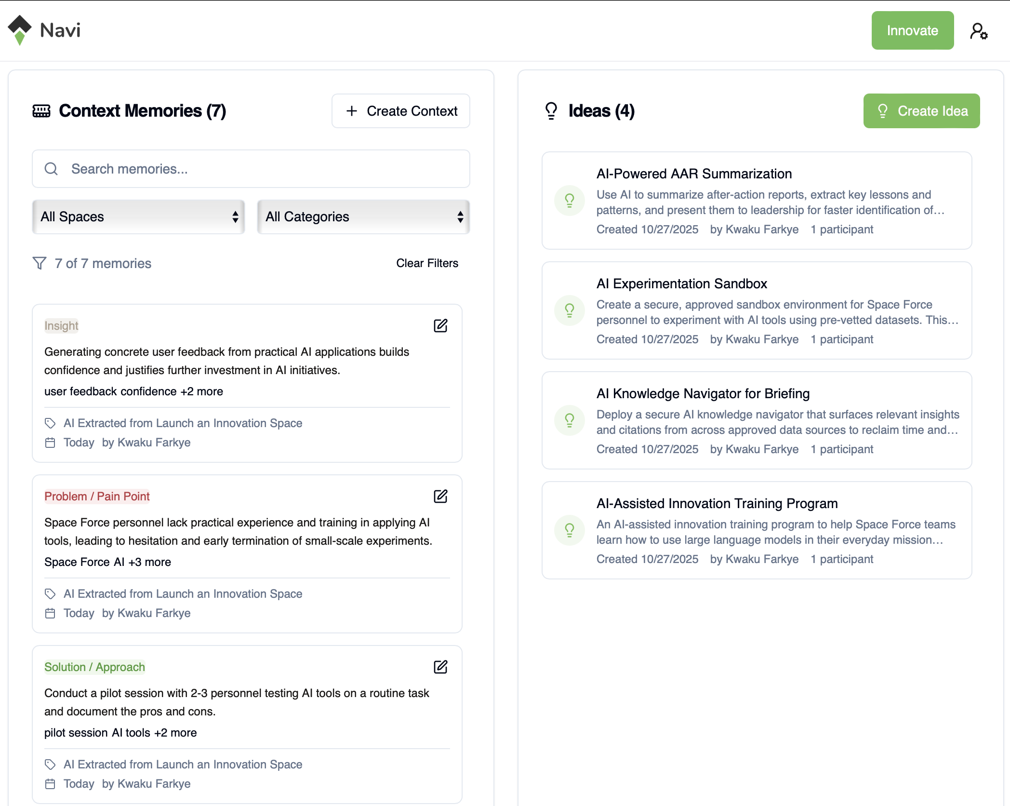Select the Innovate navigation item
Image resolution: width=1010 pixels, height=806 pixels.
912,30
